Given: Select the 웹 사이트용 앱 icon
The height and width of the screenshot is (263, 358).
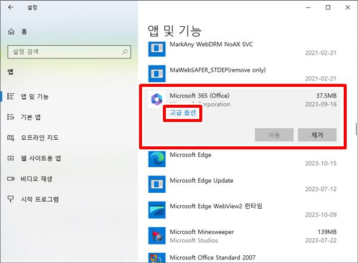Looking at the screenshot, I should click(11, 158).
